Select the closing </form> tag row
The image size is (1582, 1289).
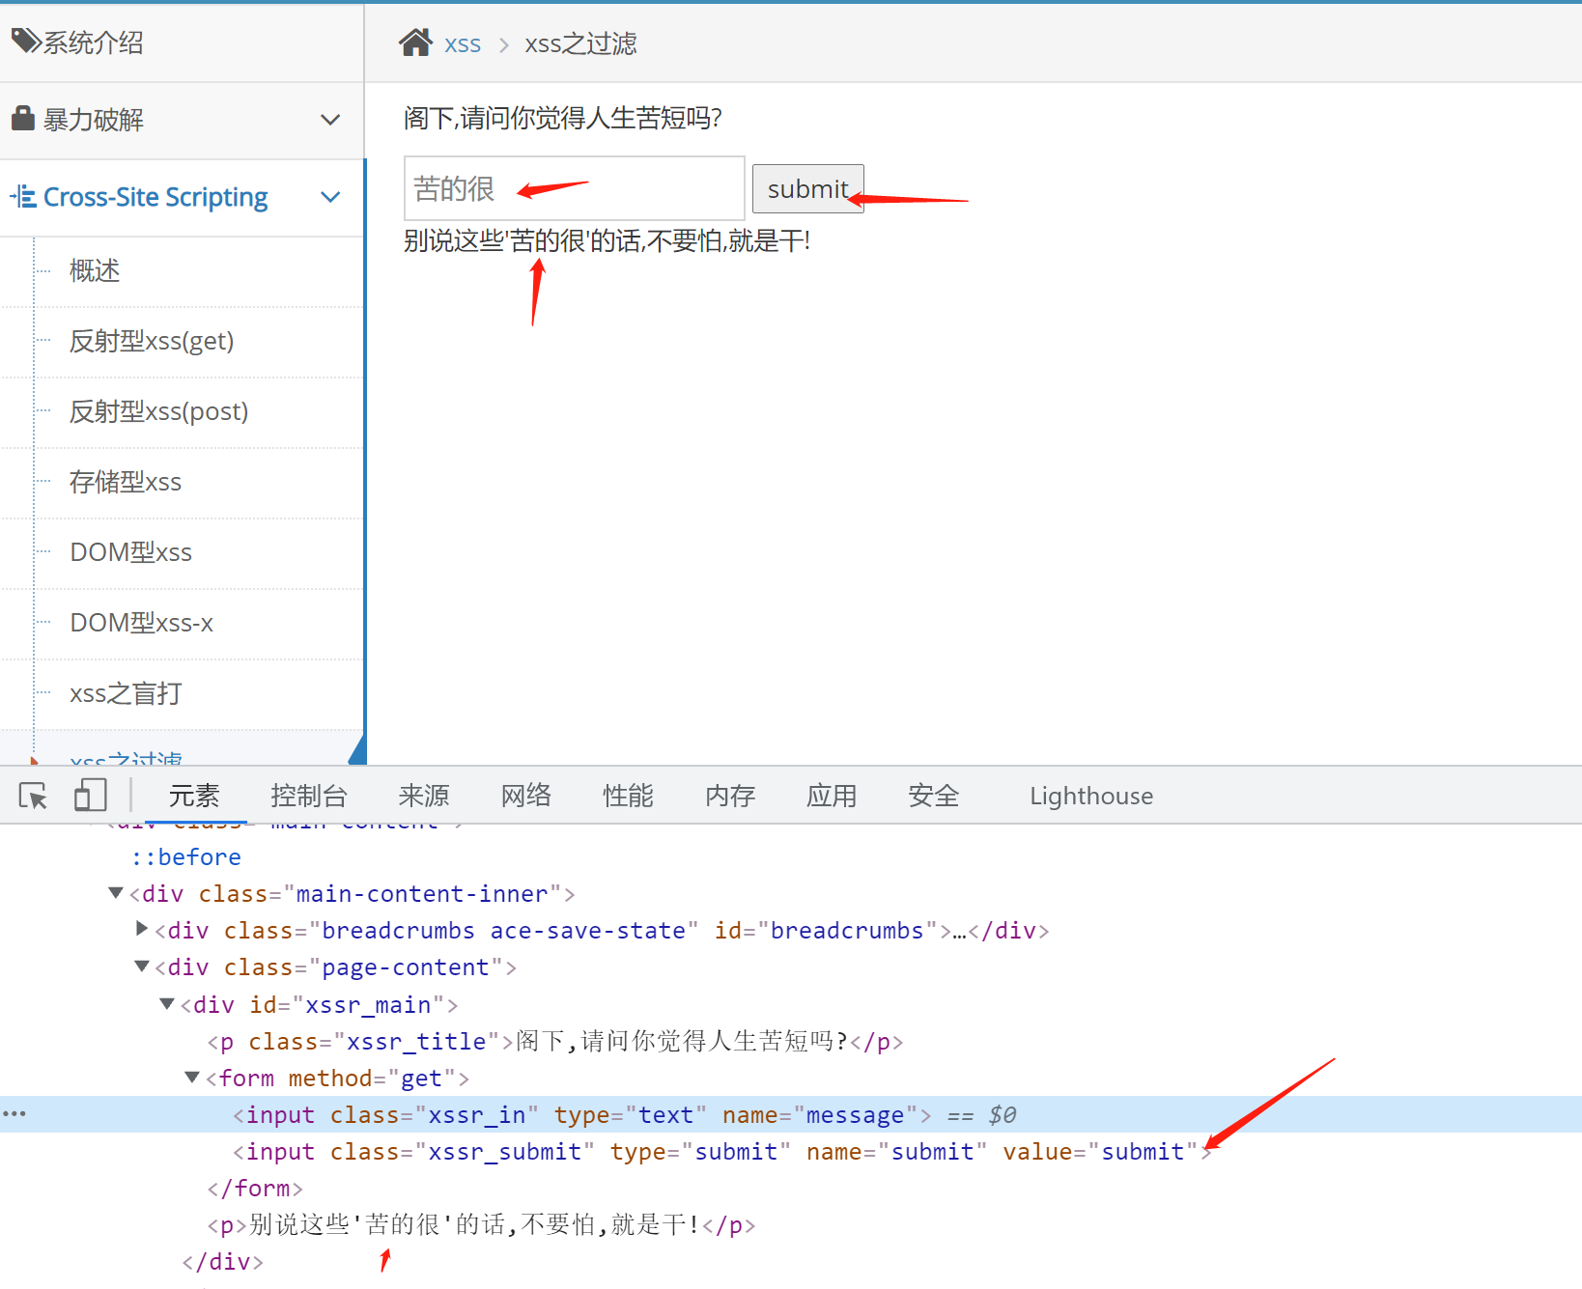point(255,1188)
